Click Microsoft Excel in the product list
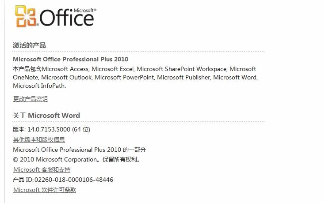Screen dimensions: 325x203 pos(113,69)
